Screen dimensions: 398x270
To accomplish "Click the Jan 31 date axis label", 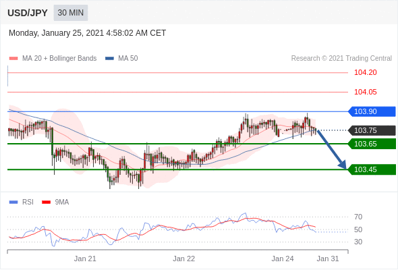I will click(328, 259).
